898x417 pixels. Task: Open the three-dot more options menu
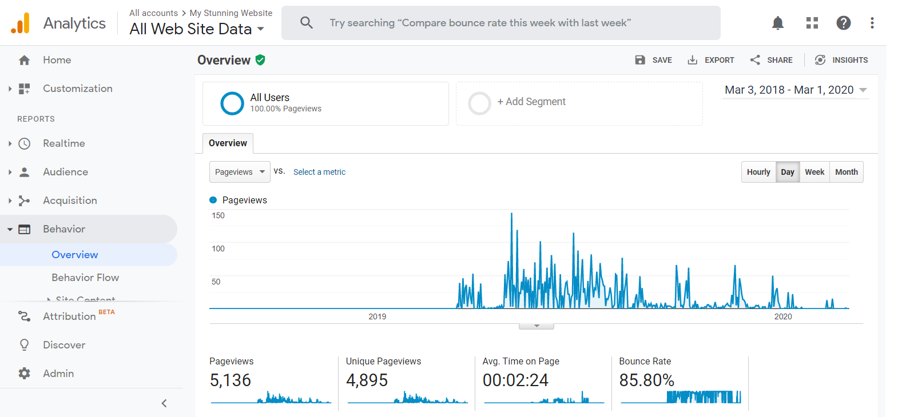point(872,23)
